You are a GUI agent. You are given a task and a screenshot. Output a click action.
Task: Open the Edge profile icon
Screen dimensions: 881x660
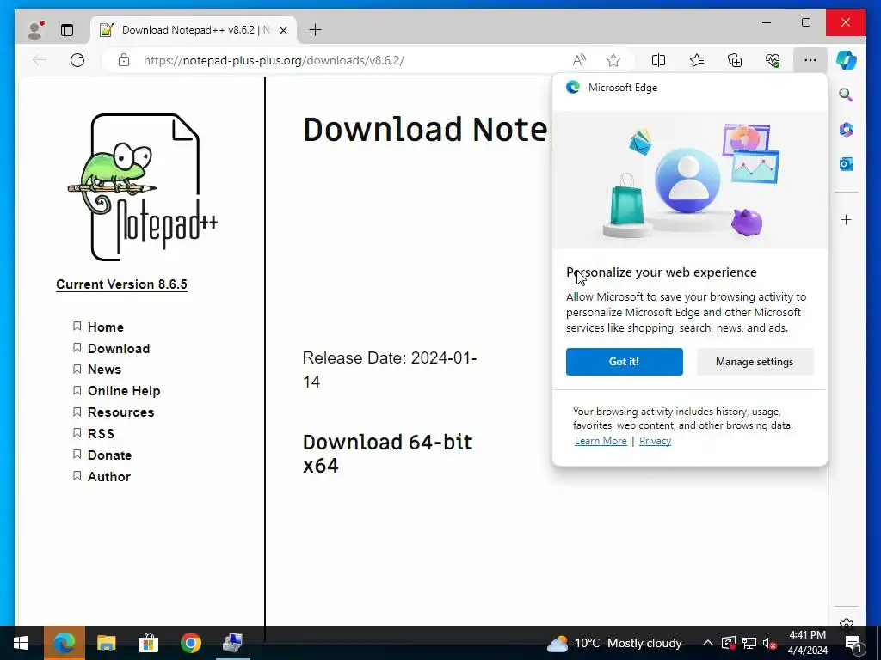coord(35,30)
